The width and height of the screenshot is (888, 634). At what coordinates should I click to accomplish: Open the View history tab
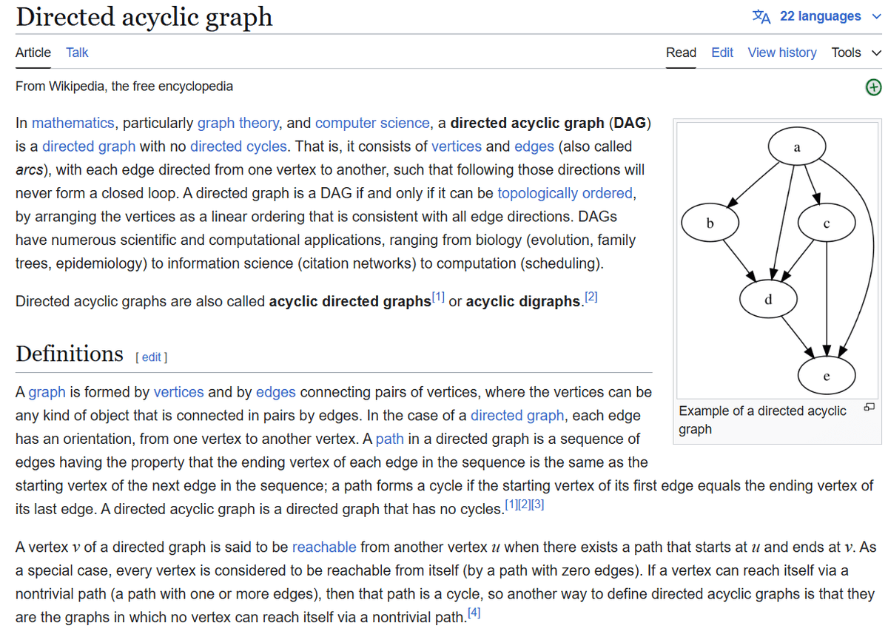(x=781, y=53)
